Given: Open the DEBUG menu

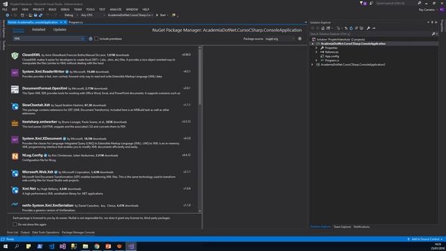Looking at the screenshot, I should [65, 9].
